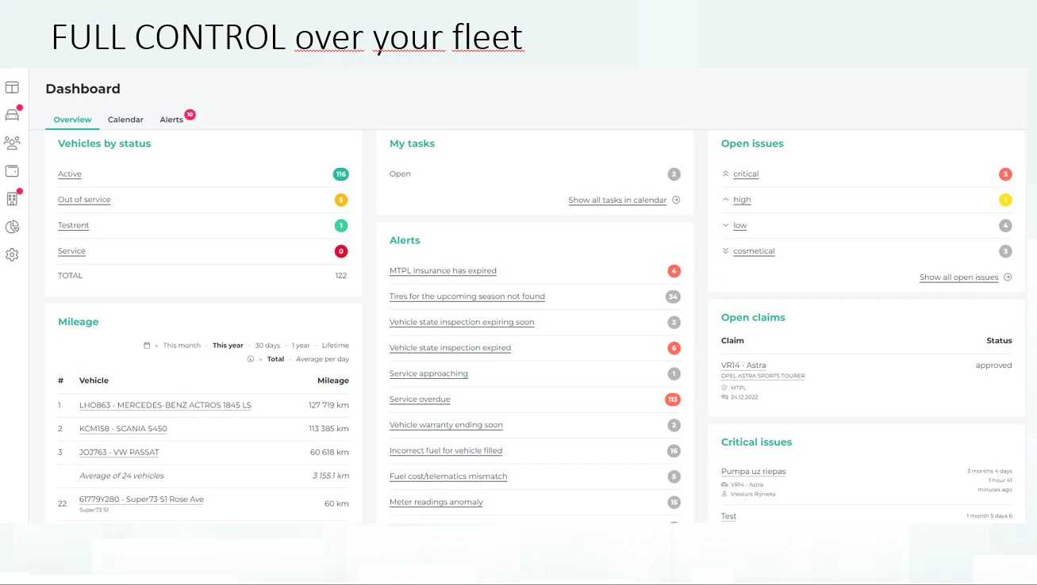1037x585 pixels.
Task: Click the wallet icon in the sidebar
Action: (12, 170)
